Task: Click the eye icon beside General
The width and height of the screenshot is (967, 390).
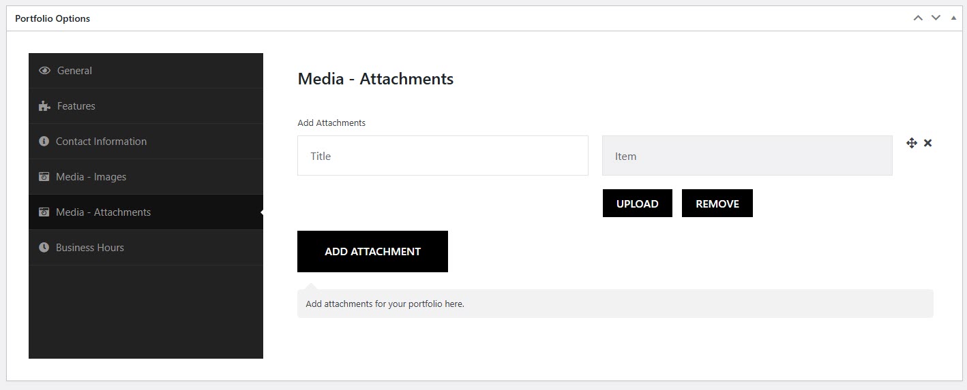Action: [45, 71]
